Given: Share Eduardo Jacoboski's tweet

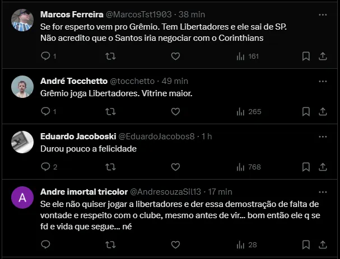Looking at the screenshot, I should pyautogui.click(x=323, y=167).
